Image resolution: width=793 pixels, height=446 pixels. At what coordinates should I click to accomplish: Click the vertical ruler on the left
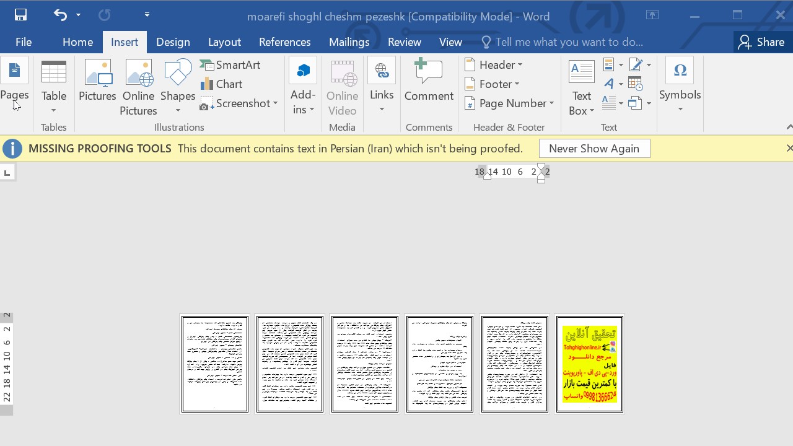(x=6, y=363)
